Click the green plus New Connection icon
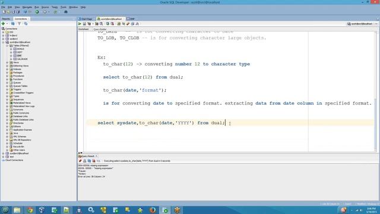This screenshot has width=380, height=214. [x=3, y=24]
